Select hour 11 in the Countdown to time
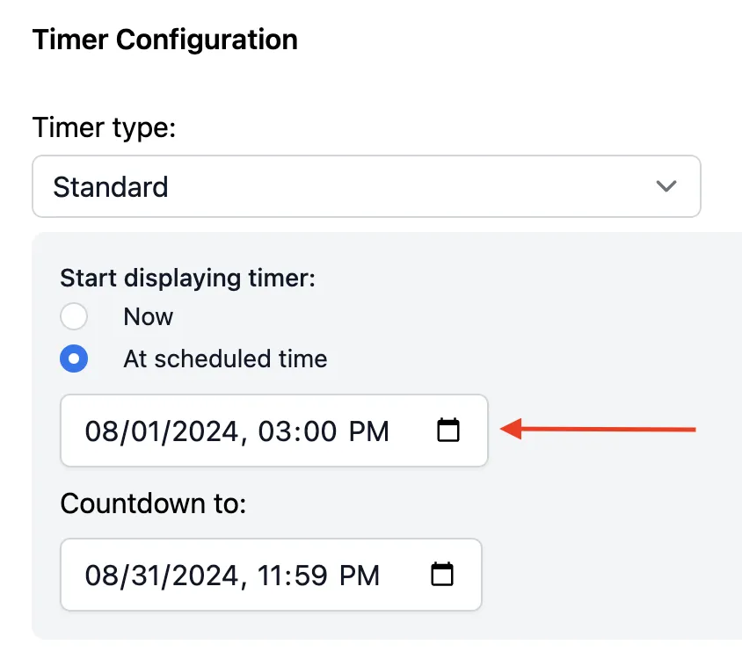Image resolution: width=742 pixels, height=659 pixels. 270,576
